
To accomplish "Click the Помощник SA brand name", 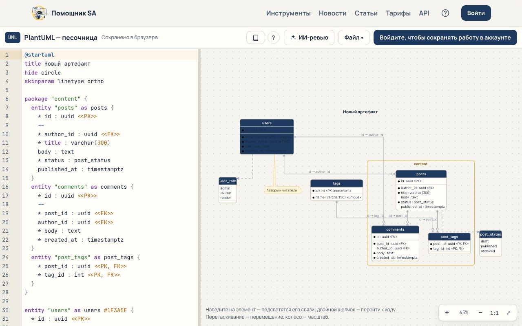I will [74, 13].
